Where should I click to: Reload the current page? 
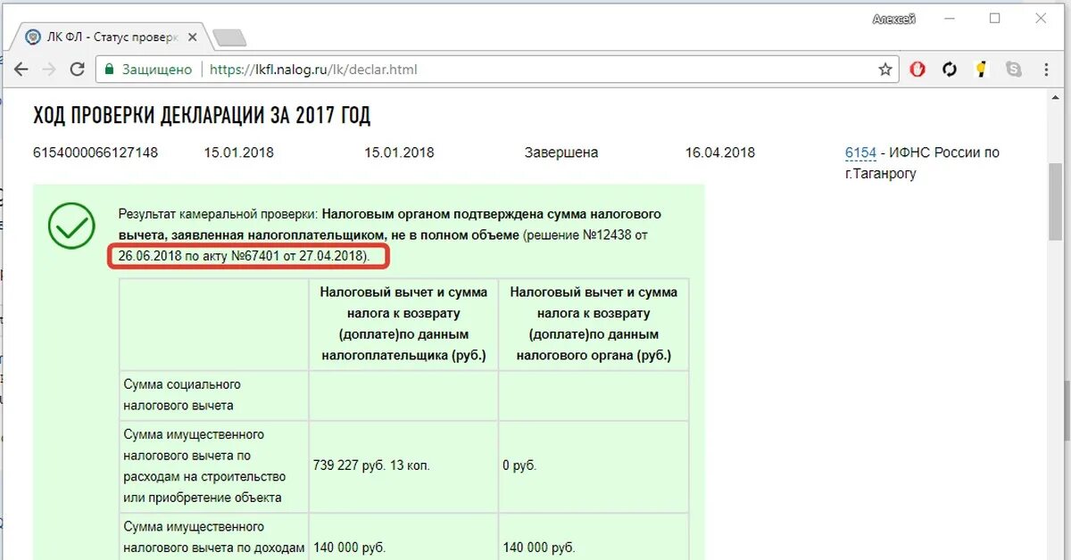(77, 69)
